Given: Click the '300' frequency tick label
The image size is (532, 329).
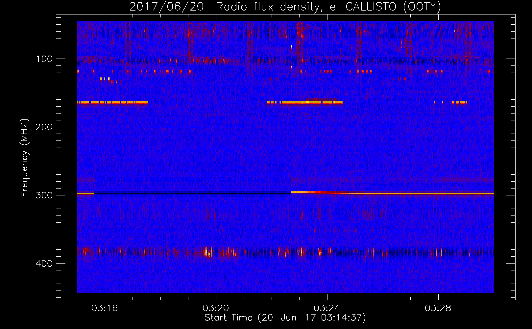Looking at the screenshot, I should tap(44, 195).
